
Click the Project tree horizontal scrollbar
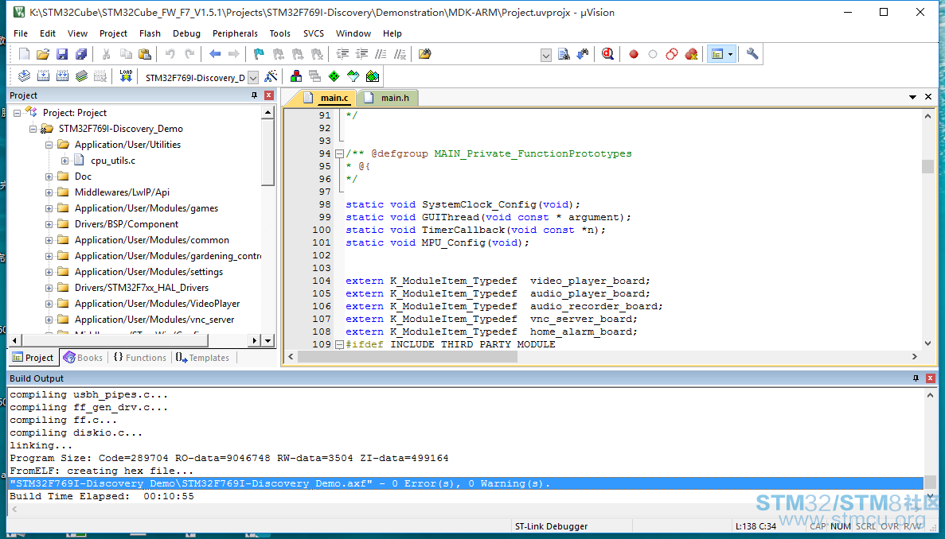point(115,340)
